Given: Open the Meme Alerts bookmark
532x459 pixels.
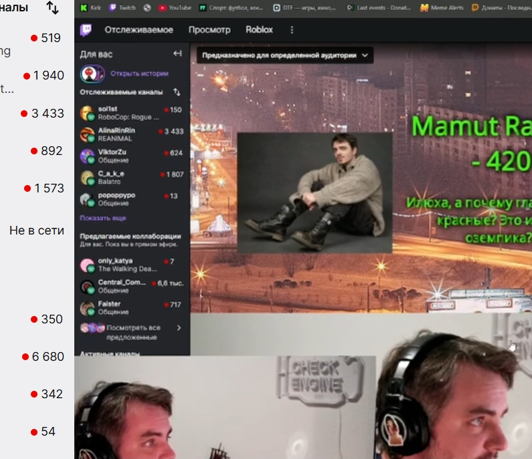Looking at the screenshot, I should click(442, 7).
